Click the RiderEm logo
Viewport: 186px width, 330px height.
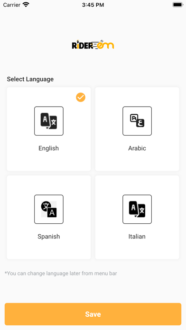pos(93,45)
